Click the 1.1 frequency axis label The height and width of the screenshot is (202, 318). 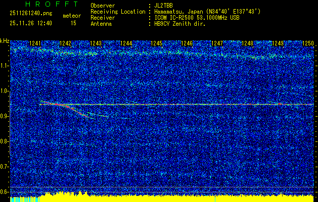[5, 66]
